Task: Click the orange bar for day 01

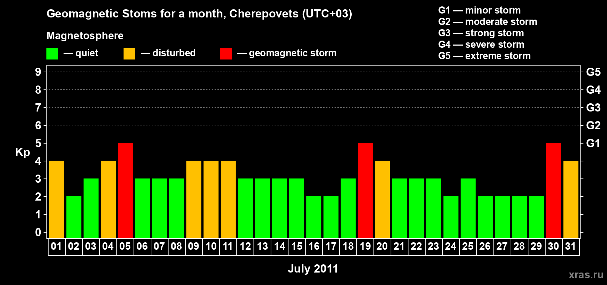Action: [x=57, y=199]
